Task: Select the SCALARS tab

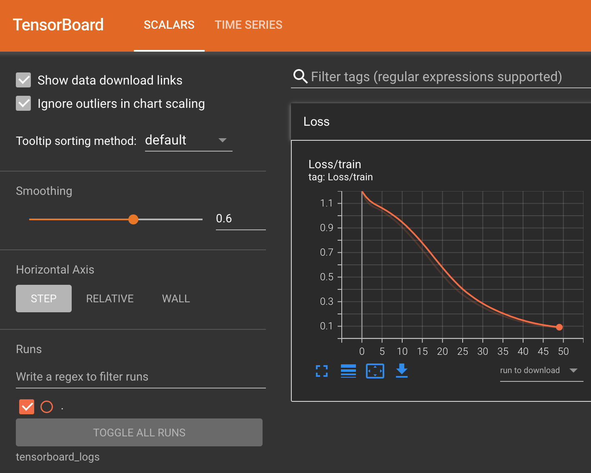Action: click(x=169, y=25)
